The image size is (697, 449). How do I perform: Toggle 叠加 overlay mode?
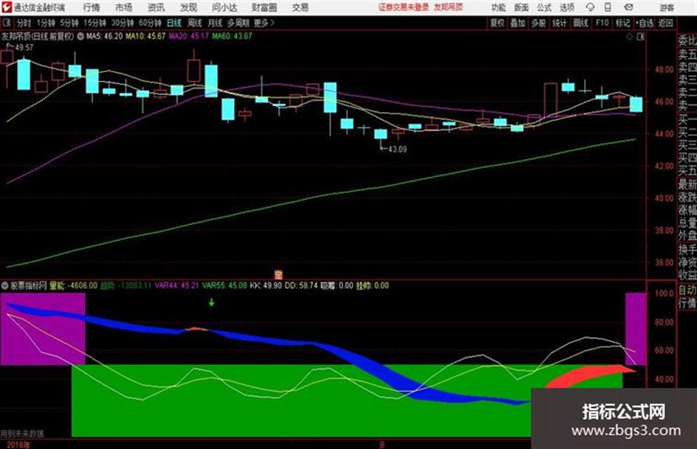click(518, 23)
